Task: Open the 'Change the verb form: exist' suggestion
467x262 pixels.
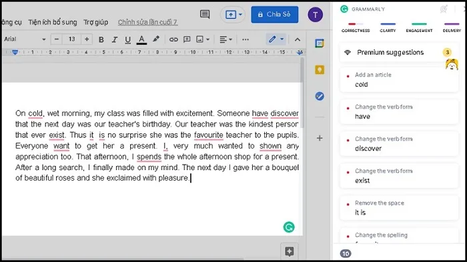Action: point(398,176)
